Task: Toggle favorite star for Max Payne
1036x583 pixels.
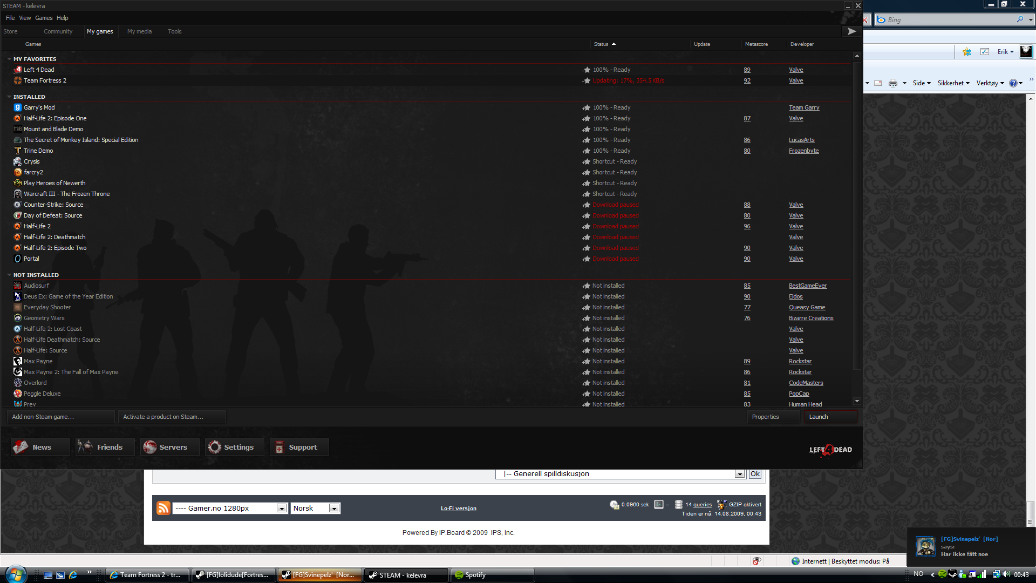Action: 587,361
